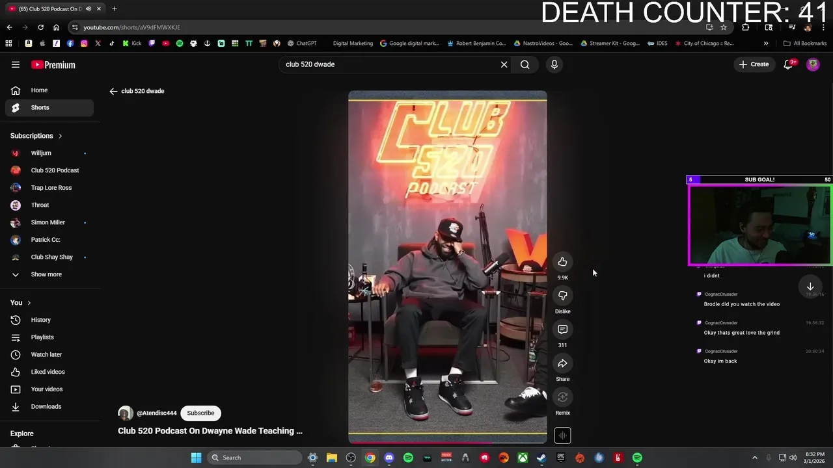Open the Simon Miller subscription
Viewport: 833px width, 468px height.
point(49,222)
